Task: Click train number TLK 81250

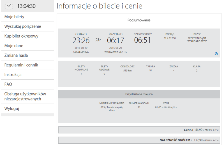Action: pos(170,38)
